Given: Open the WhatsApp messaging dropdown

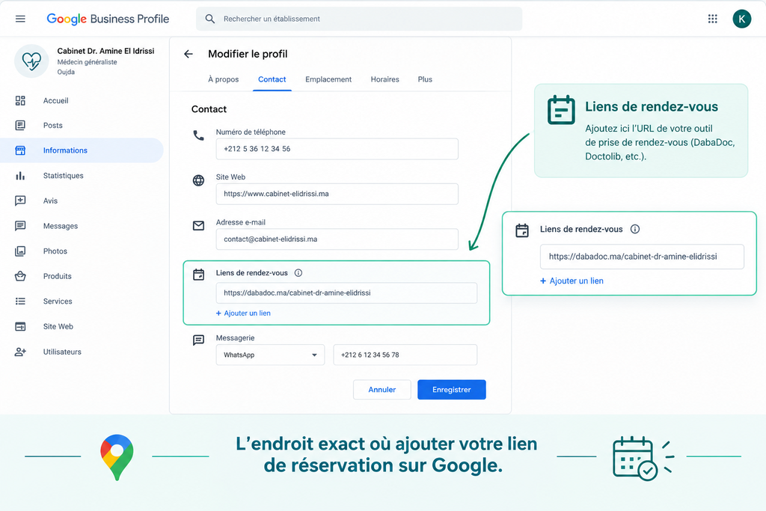Looking at the screenshot, I should point(270,355).
